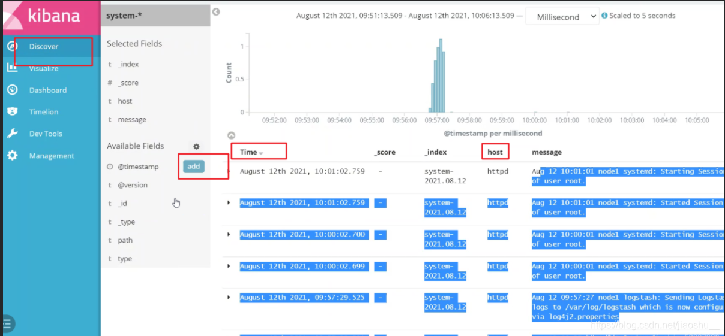Click the tallest histogram bar

(x=441, y=75)
